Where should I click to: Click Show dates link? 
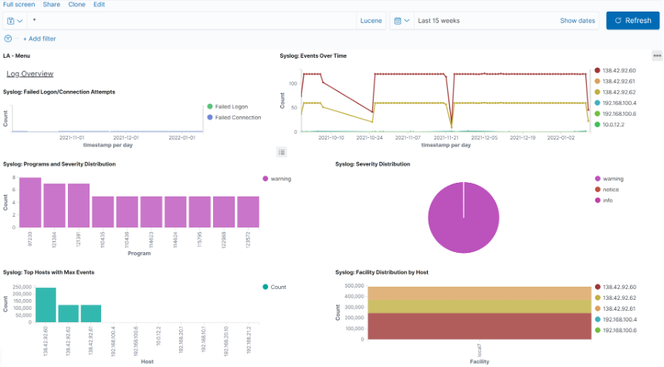[x=578, y=21]
